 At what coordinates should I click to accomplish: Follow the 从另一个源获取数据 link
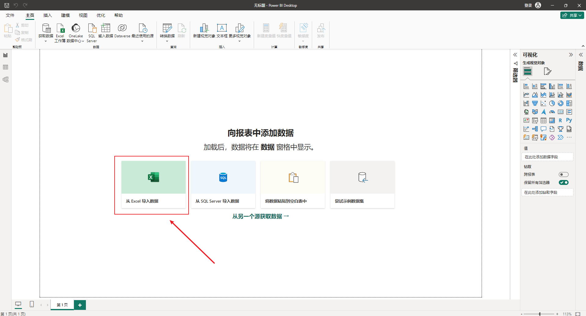click(260, 216)
